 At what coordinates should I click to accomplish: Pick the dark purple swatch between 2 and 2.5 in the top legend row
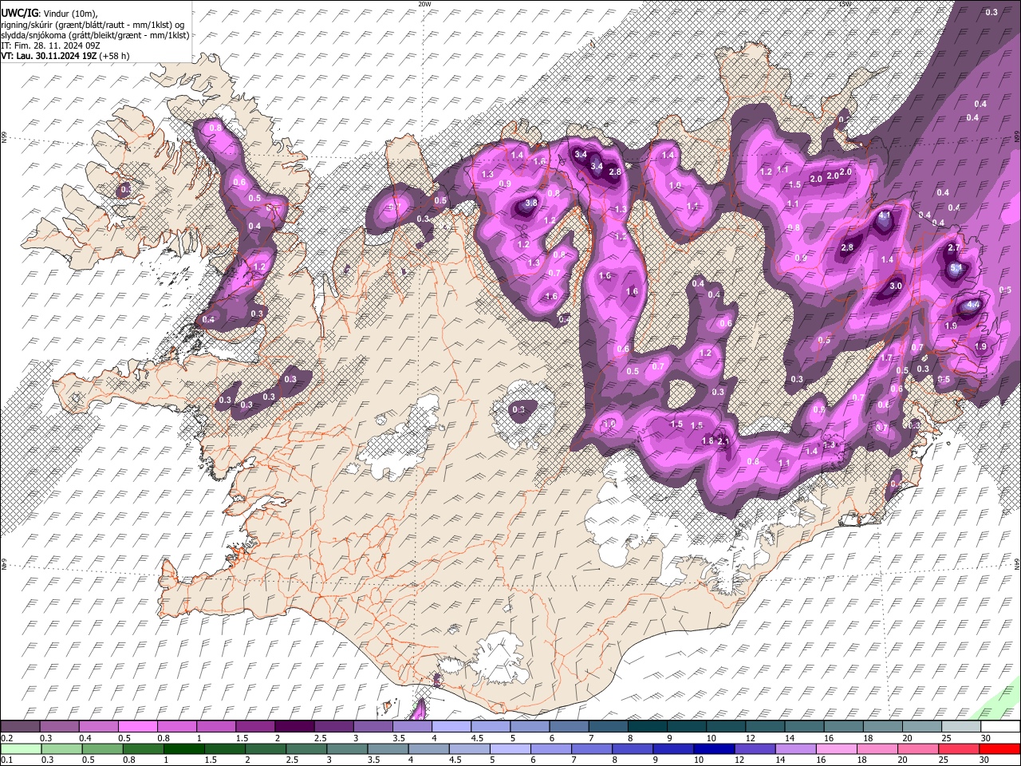click(x=294, y=727)
